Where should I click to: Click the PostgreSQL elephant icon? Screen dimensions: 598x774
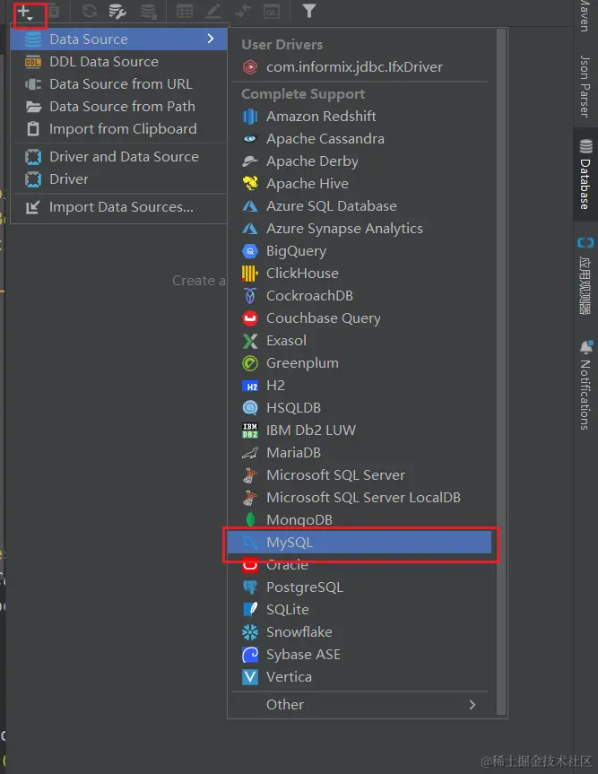pos(250,587)
